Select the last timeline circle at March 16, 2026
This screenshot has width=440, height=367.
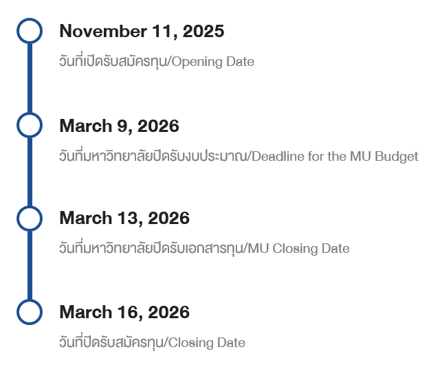pos(30,311)
